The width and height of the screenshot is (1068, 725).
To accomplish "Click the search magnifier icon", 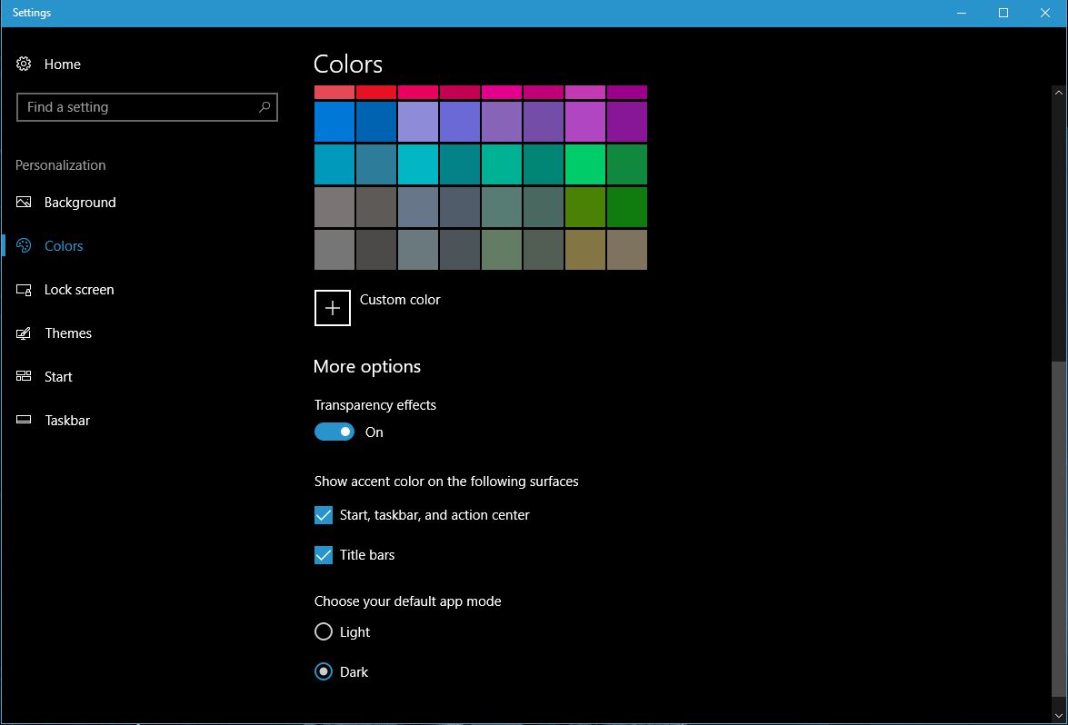I will point(265,107).
